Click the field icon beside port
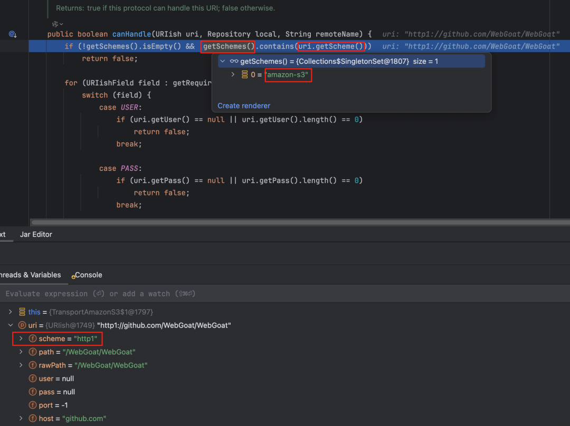The width and height of the screenshot is (570, 426). (33, 405)
